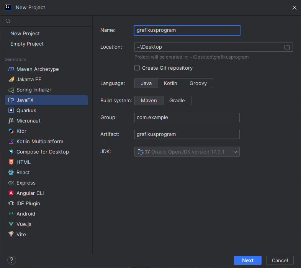Open the JDK version dropdown
Viewport: 301px width, 268px height.
click(x=187, y=152)
